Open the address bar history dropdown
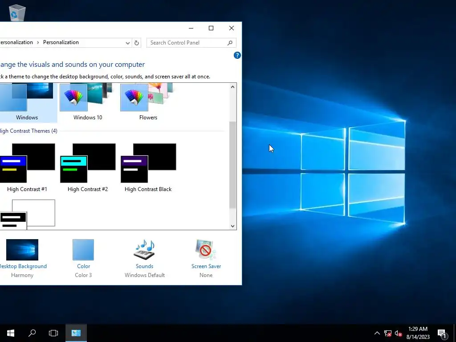This screenshot has width=456, height=342. (128, 43)
